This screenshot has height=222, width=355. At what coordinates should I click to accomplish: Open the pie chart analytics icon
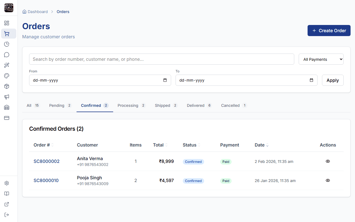(7, 44)
